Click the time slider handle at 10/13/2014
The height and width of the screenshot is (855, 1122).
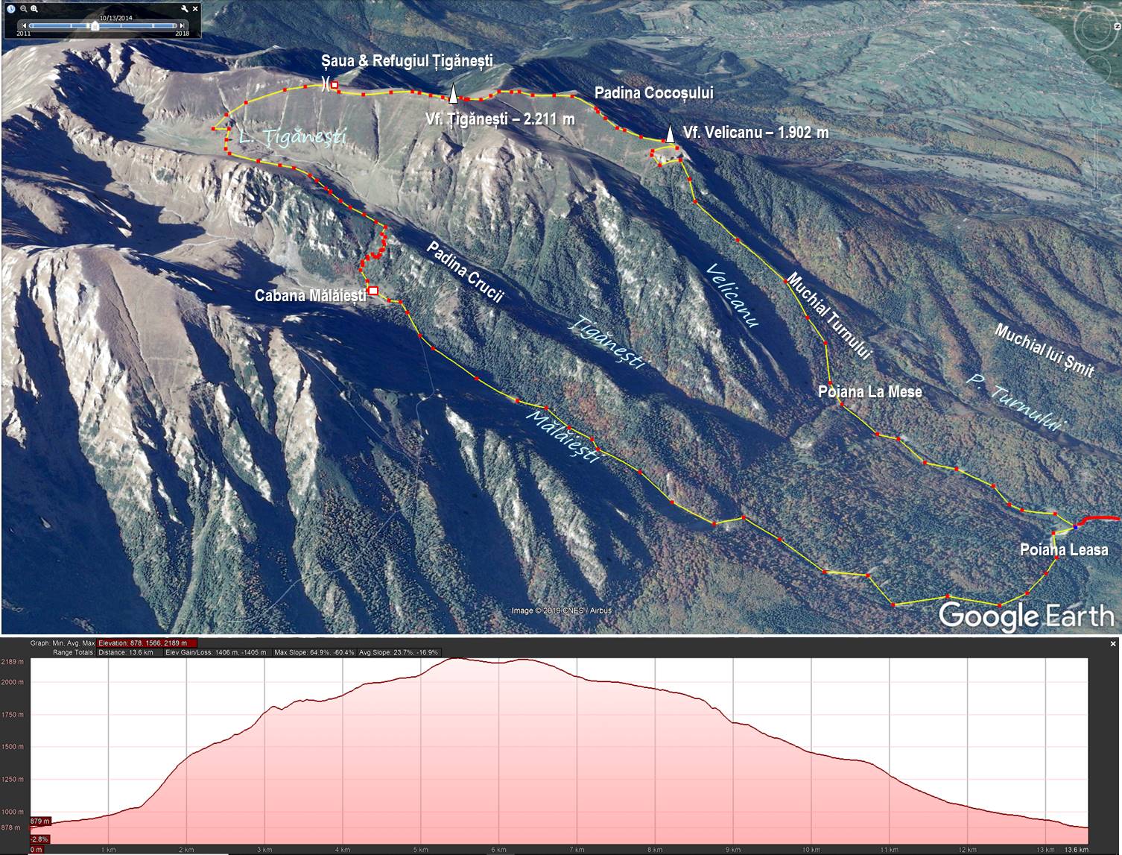[94, 25]
